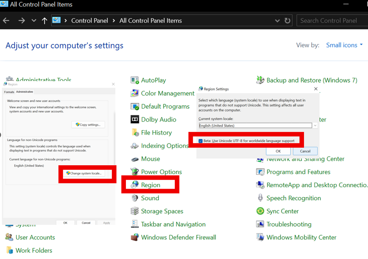
Task: Open the View by Small icons dropdown
Action: click(x=344, y=45)
